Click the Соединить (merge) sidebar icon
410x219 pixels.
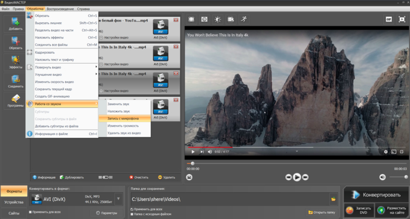coord(15,81)
